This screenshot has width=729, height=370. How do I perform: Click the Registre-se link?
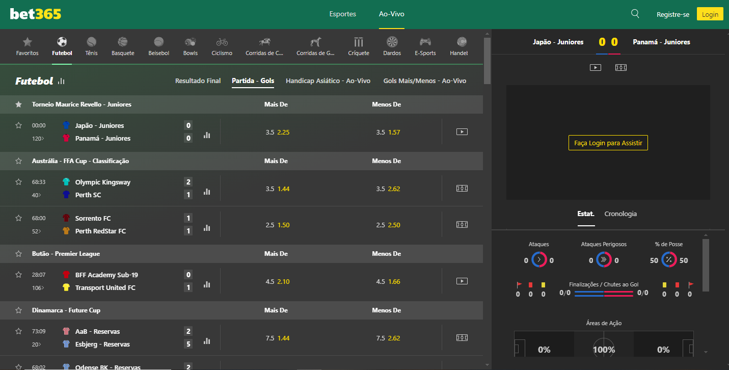(x=673, y=14)
